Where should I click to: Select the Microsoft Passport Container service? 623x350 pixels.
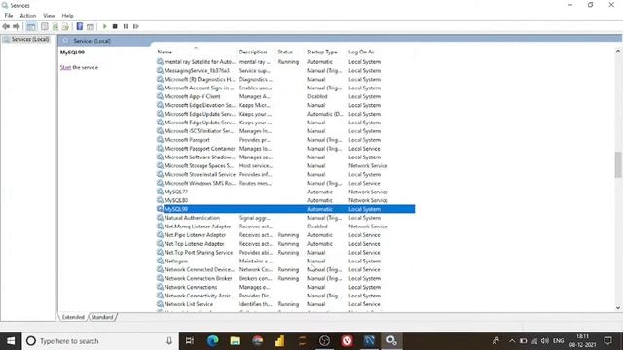(285, 149)
